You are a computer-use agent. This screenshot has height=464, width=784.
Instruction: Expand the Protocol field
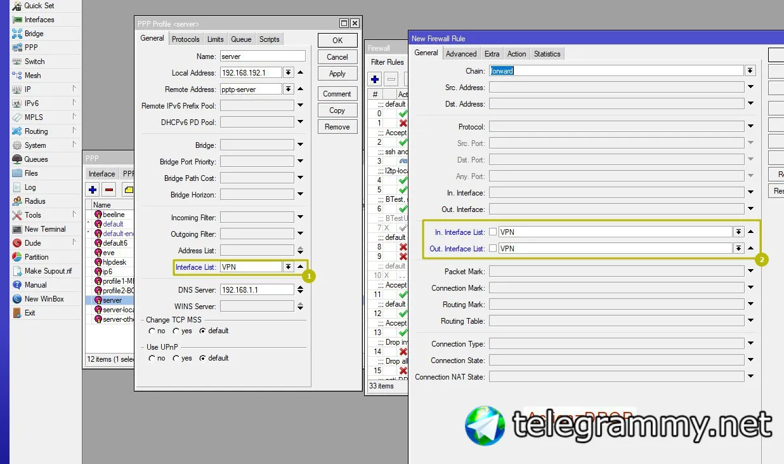point(751,127)
